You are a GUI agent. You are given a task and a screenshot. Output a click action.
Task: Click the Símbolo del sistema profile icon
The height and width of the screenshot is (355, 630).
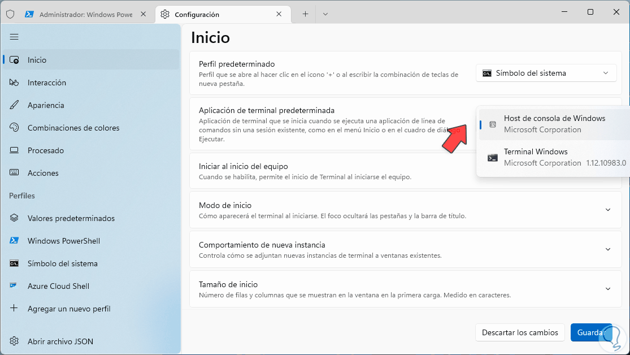tap(14, 263)
